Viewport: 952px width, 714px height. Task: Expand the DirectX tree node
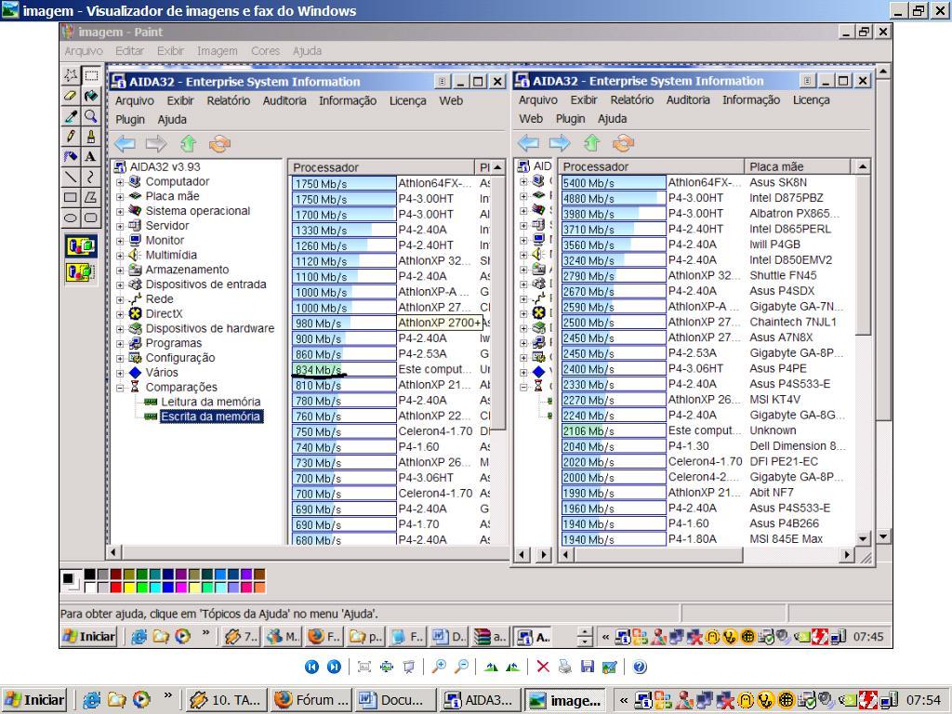pyautogui.click(x=120, y=314)
